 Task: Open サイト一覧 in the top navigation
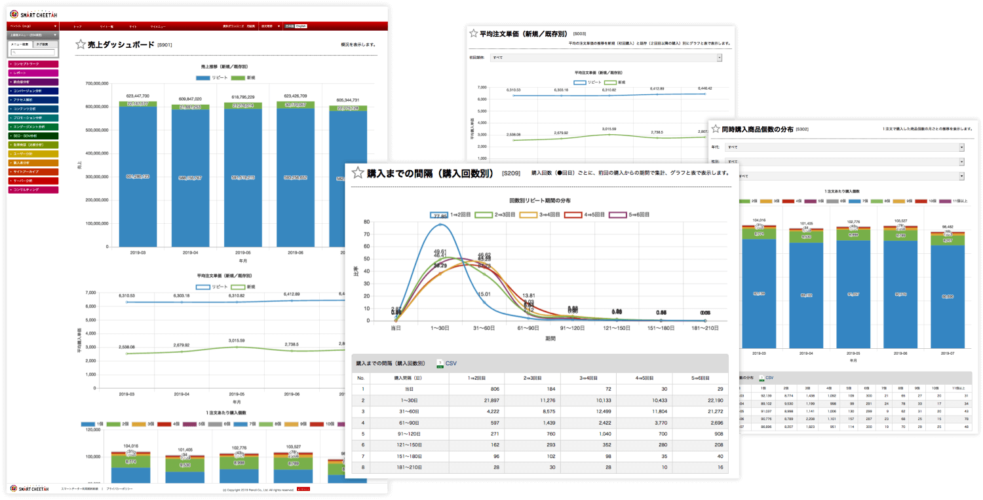[x=107, y=26]
